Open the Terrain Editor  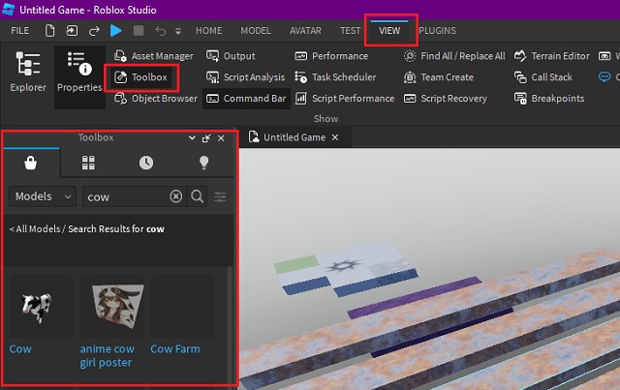pos(551,56)
